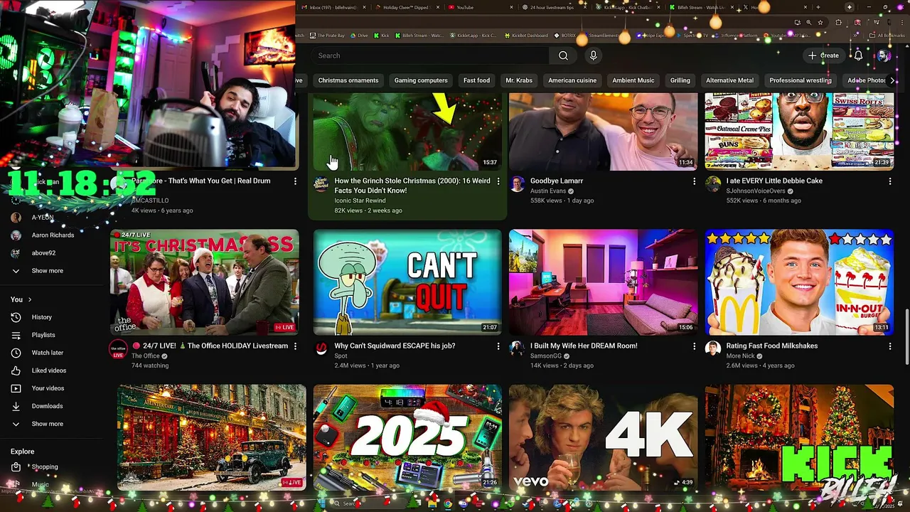Open SJohnsonVoiceOvers channel link

point(756,191)
